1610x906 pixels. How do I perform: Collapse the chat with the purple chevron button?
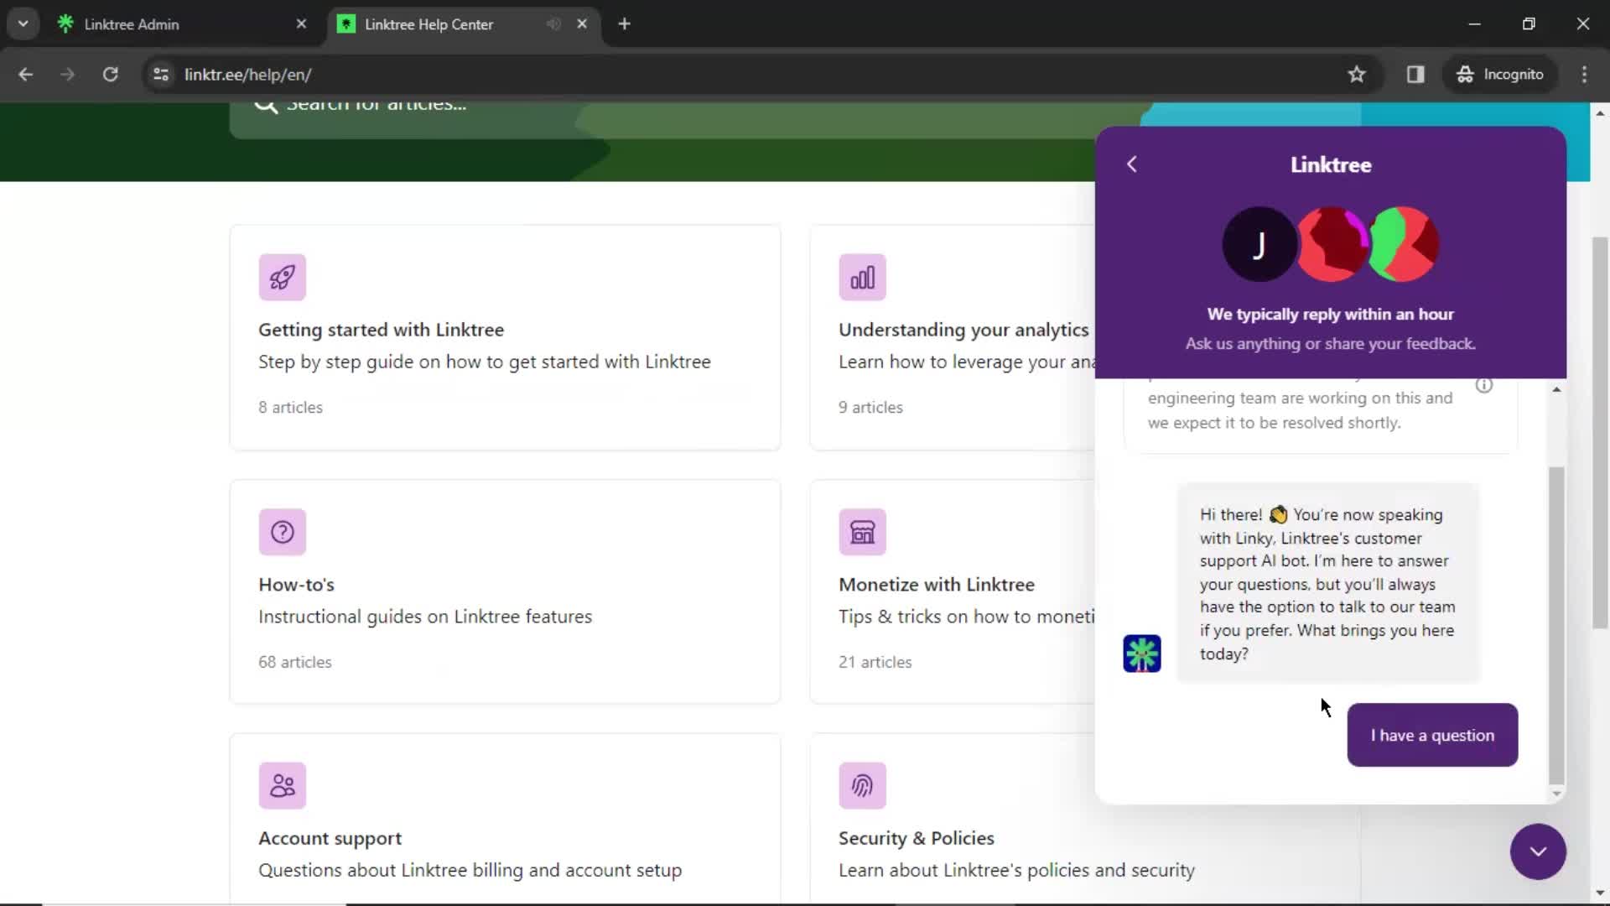1538,851
